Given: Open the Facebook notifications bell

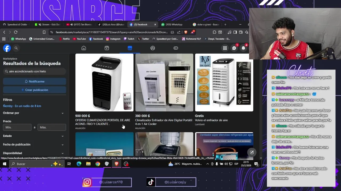Looking at the screenshot, I should click(243, 48).
